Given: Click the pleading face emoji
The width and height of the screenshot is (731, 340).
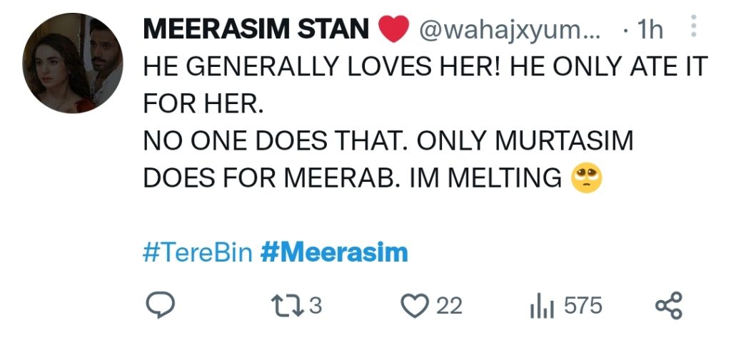Looking at the screenshot, I should pyautogui.click(x=587, y=180).
